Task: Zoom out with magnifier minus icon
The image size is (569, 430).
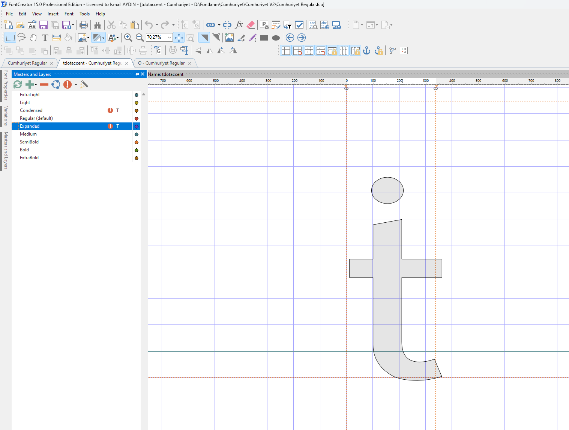Action: click(x=140, y=38)
